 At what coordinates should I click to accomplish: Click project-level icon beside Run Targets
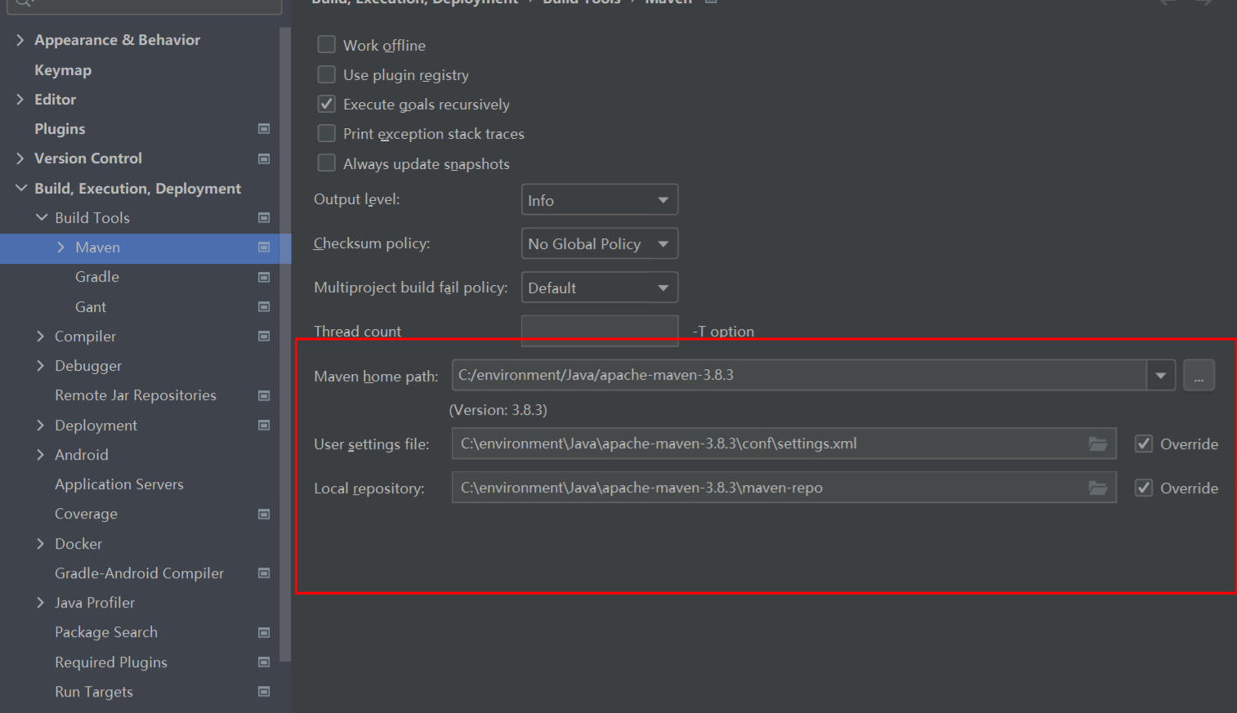tap(264, 692)
